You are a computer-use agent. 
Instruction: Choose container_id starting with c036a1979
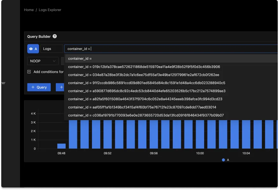click(x=171, y=115)
